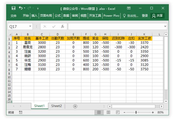Click the 登录 sign-in link

coord(145,16)
